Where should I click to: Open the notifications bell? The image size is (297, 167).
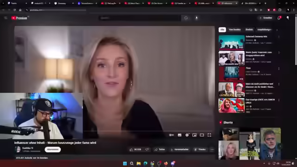coord(279,18)
